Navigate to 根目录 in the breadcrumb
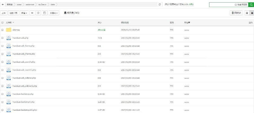Screen dimensions: 254x113 [10, 5]
